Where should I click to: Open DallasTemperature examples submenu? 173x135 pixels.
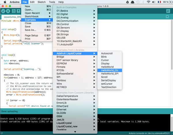tap(75, 96)
